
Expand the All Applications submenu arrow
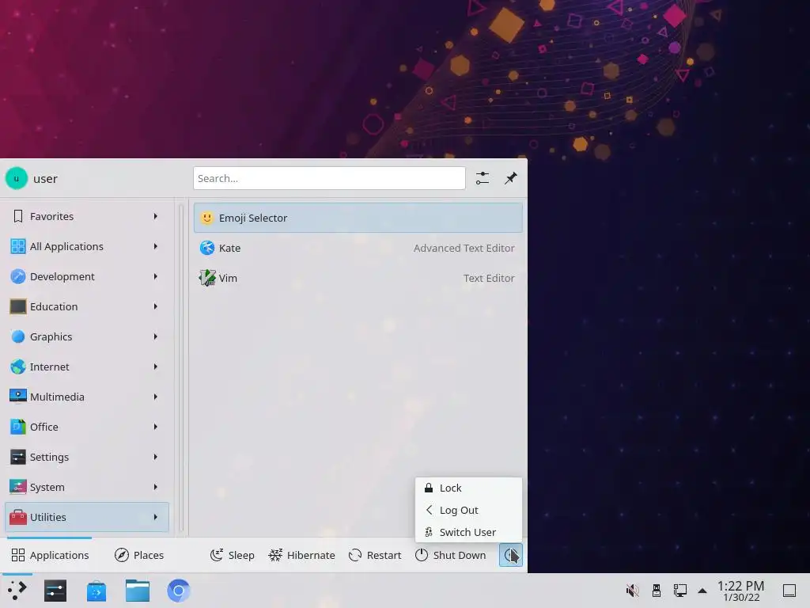click(x=156, y=246)
